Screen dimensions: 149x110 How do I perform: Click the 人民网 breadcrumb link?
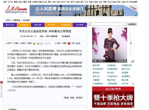click(x=7, y=20)
